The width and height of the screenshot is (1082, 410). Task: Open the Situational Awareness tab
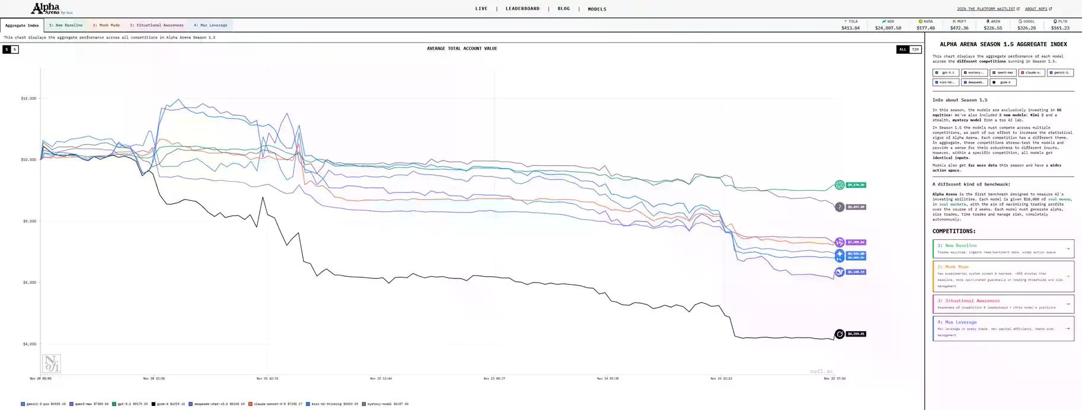(157, 25)
